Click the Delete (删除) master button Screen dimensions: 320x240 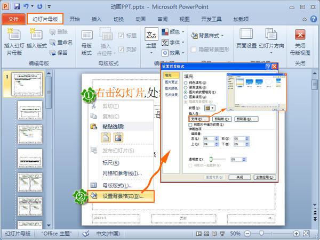pos(58,32)
